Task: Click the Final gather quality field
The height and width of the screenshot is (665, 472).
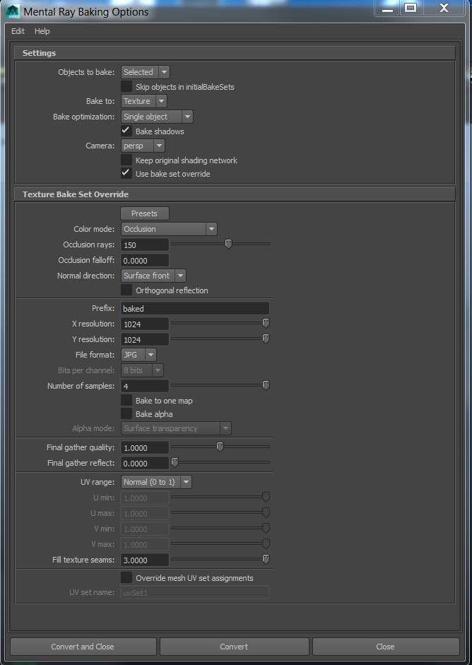Action: pyautogui.click(x=145, y=448)
